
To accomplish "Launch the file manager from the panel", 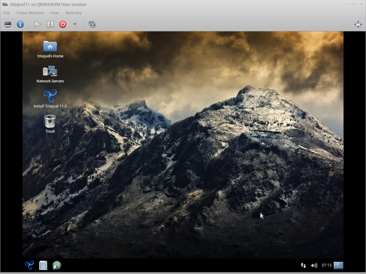I will coord(43,265).
